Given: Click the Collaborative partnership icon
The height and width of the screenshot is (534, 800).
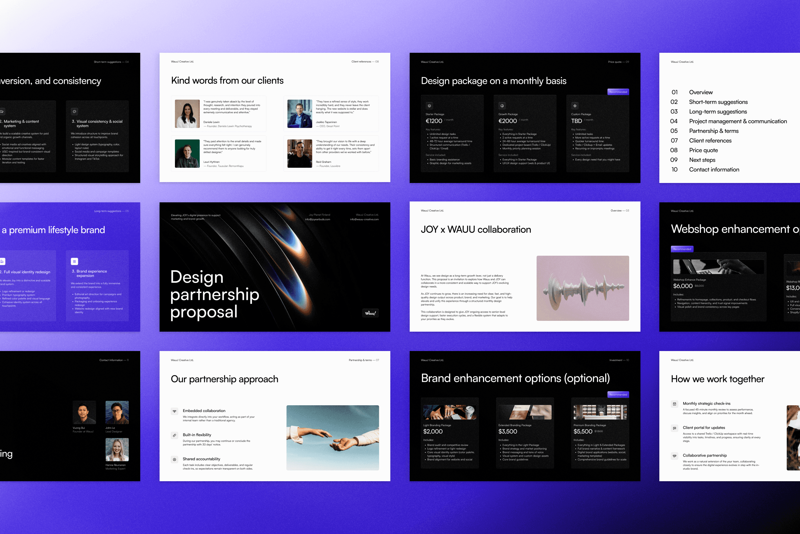Looking at the screenshot, I should point(675,456).
